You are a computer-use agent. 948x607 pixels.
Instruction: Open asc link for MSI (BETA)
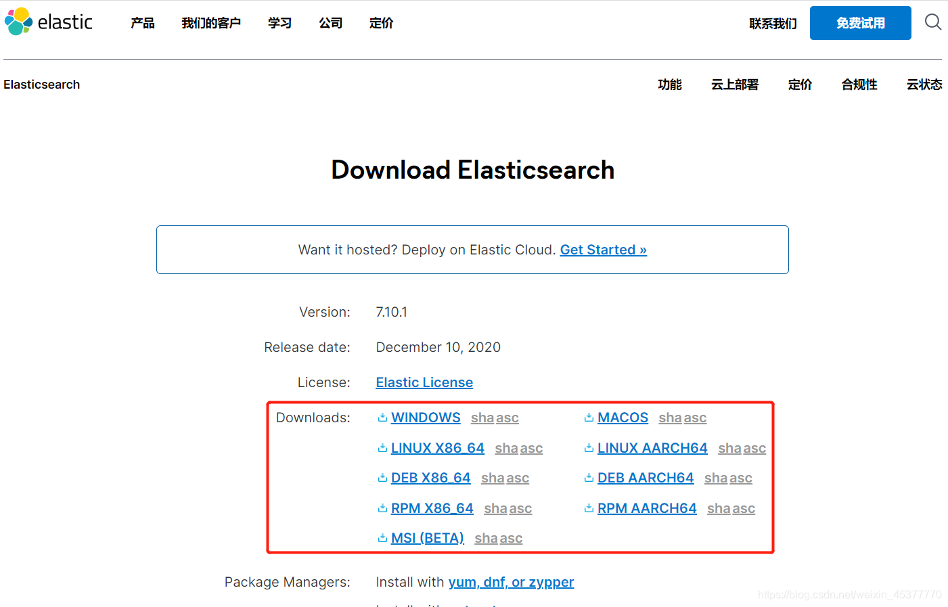(x=511, y=539)
